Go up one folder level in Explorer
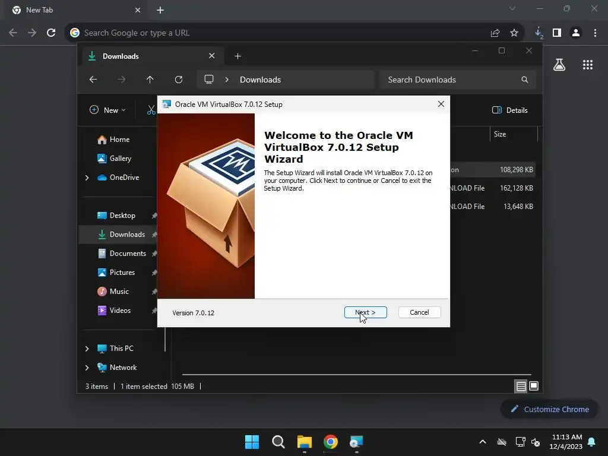The width and height of the screenshot is (608, 456). (x=150, y=80)
